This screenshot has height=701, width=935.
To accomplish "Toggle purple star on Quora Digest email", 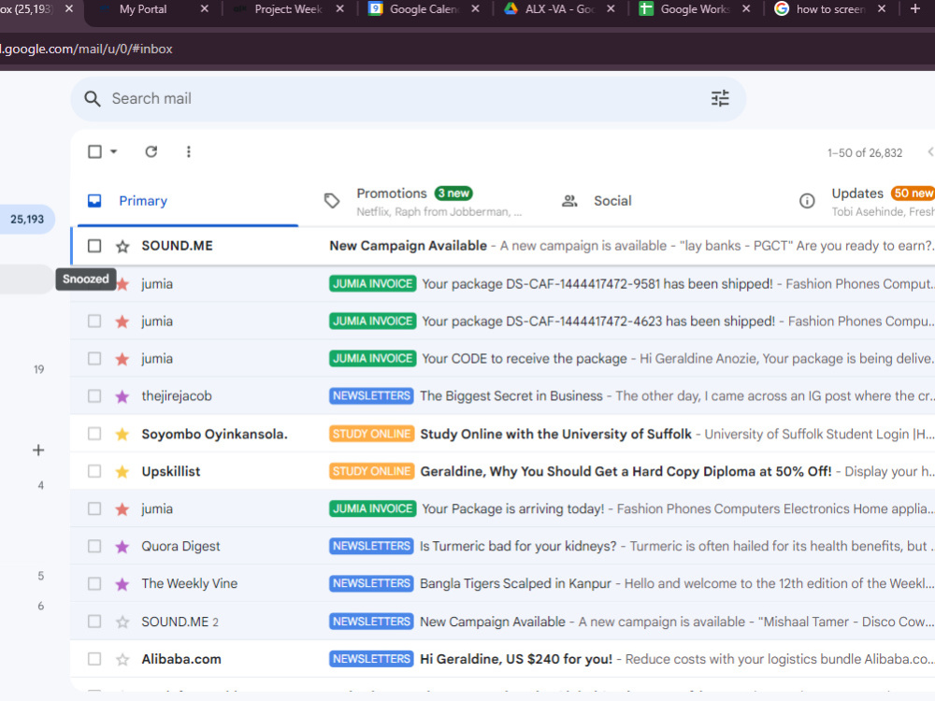I will coord(122,547).
